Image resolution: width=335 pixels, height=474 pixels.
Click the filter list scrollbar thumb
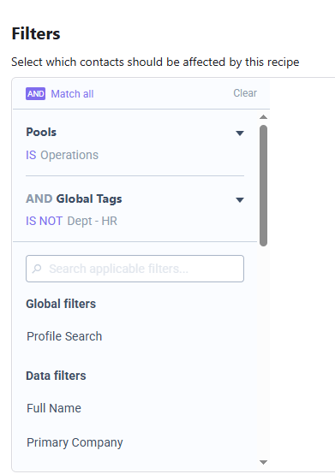(263, 186)
